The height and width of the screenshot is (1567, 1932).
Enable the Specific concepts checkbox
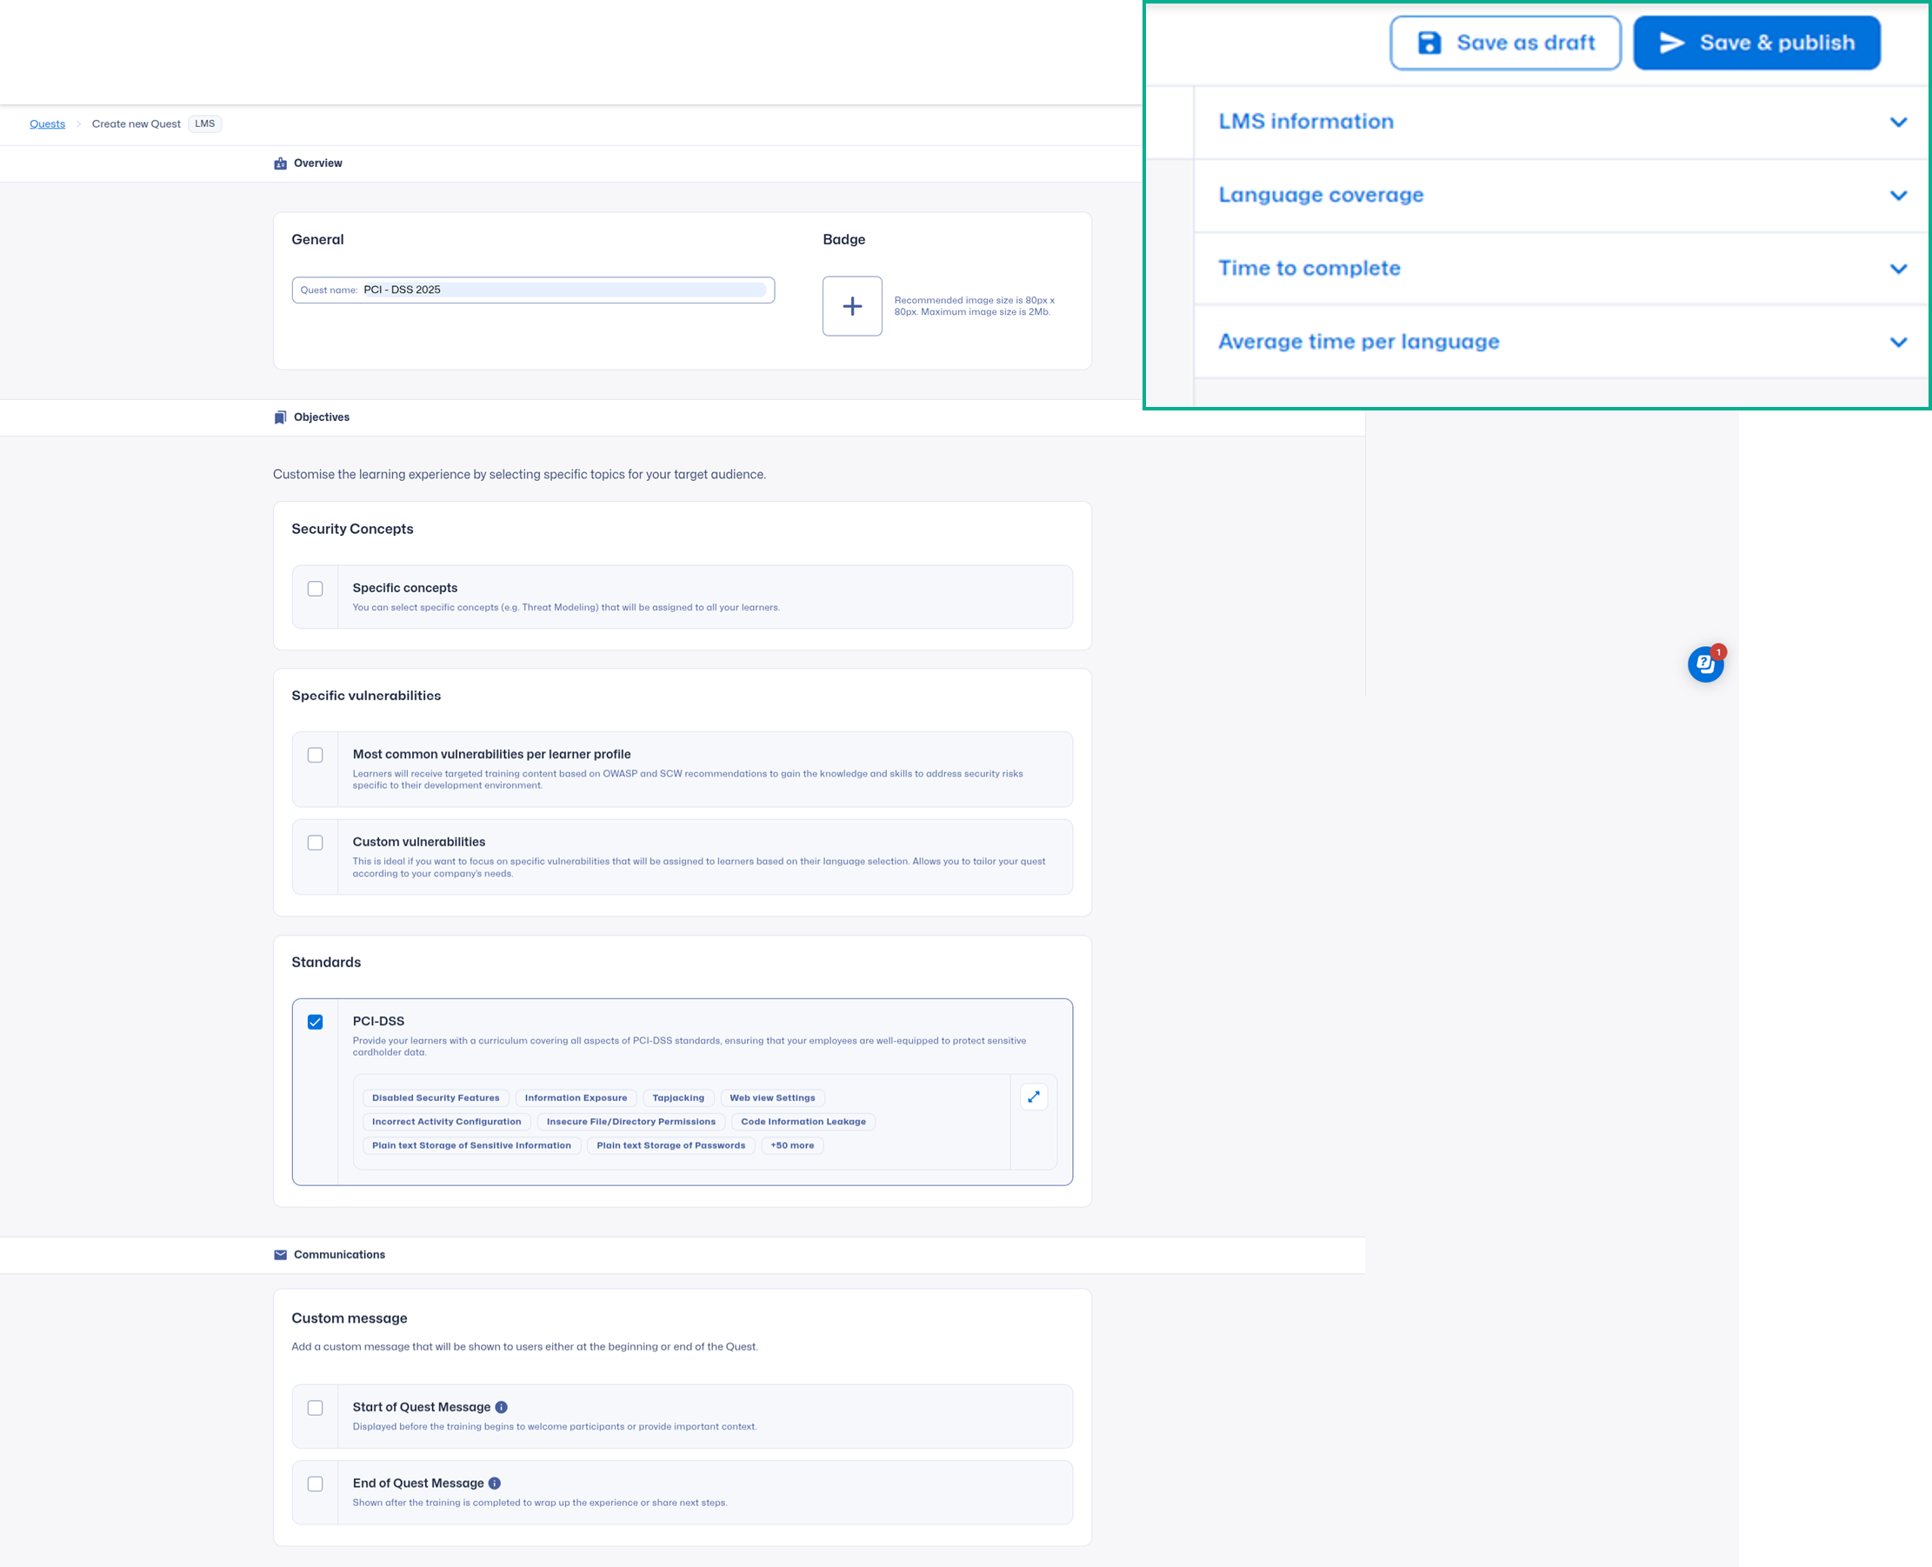pos(315,589)
